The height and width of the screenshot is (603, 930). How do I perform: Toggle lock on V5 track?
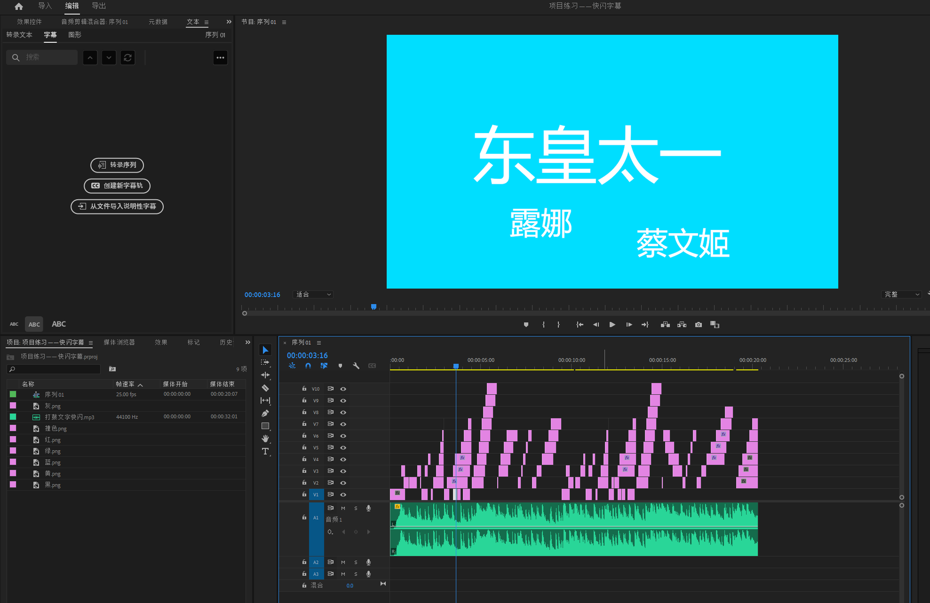point(304,447)
